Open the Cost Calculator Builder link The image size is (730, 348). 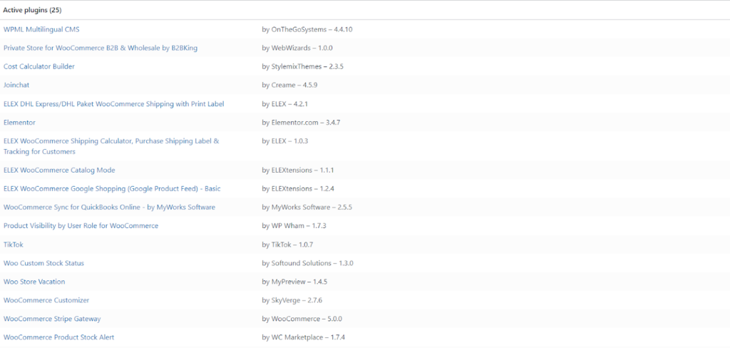tap(39, 66)
